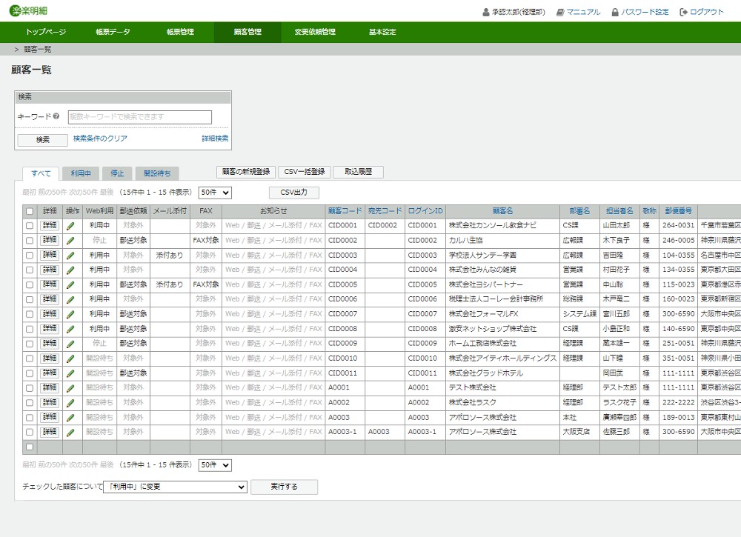This screenshot has width=741, height=537.
Task: Check the checkbox for CID0005 row
Action: [x=30, y=284]
